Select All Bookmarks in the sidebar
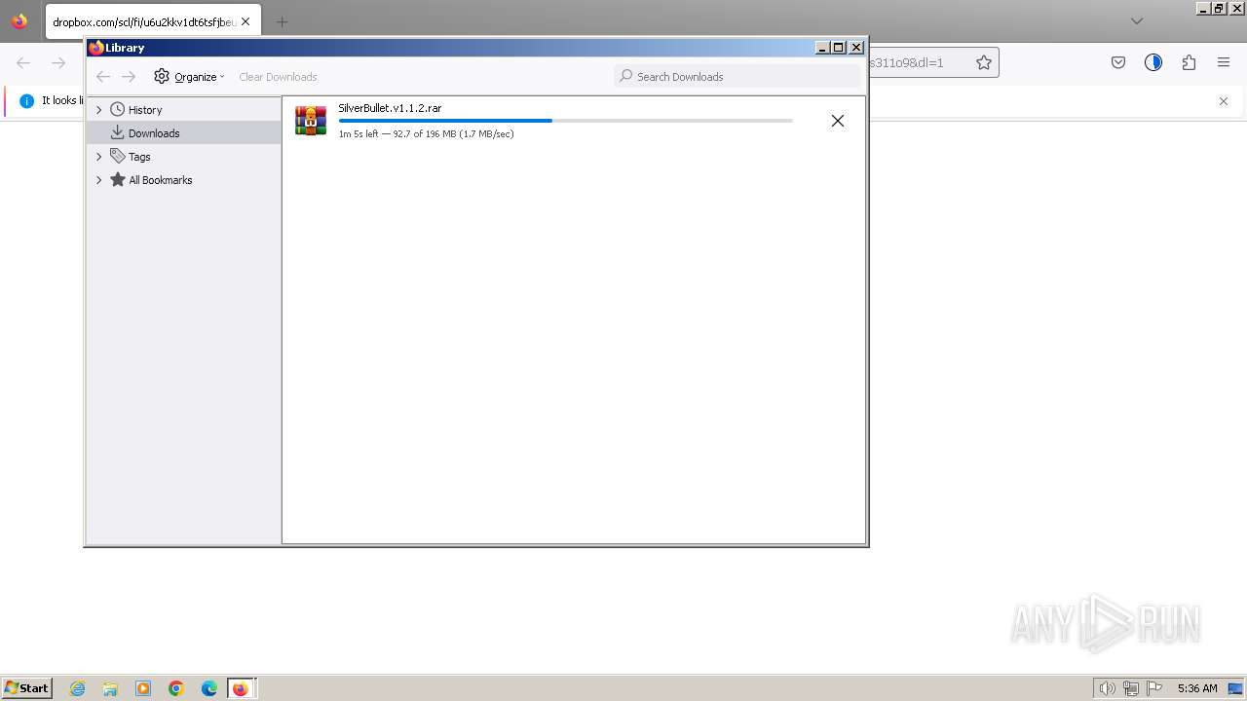 tap(160, 180)
